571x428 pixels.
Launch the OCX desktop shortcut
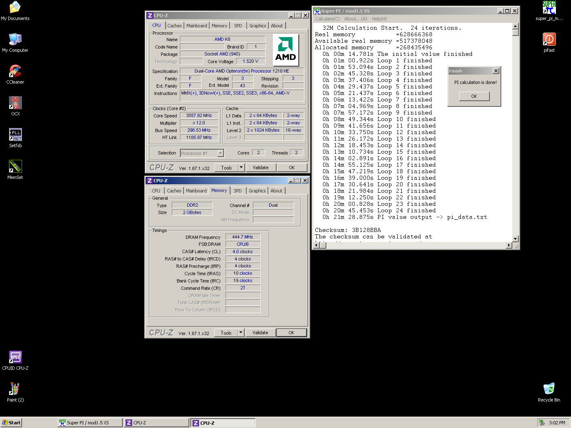(x=15, y=106)
